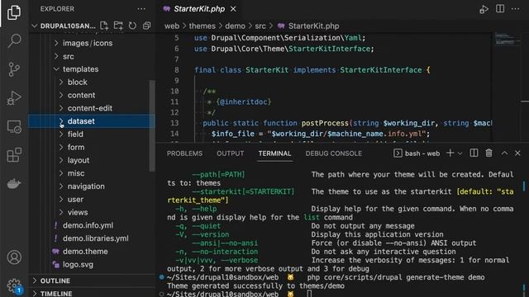Expand the content folder

coord(81,96)
